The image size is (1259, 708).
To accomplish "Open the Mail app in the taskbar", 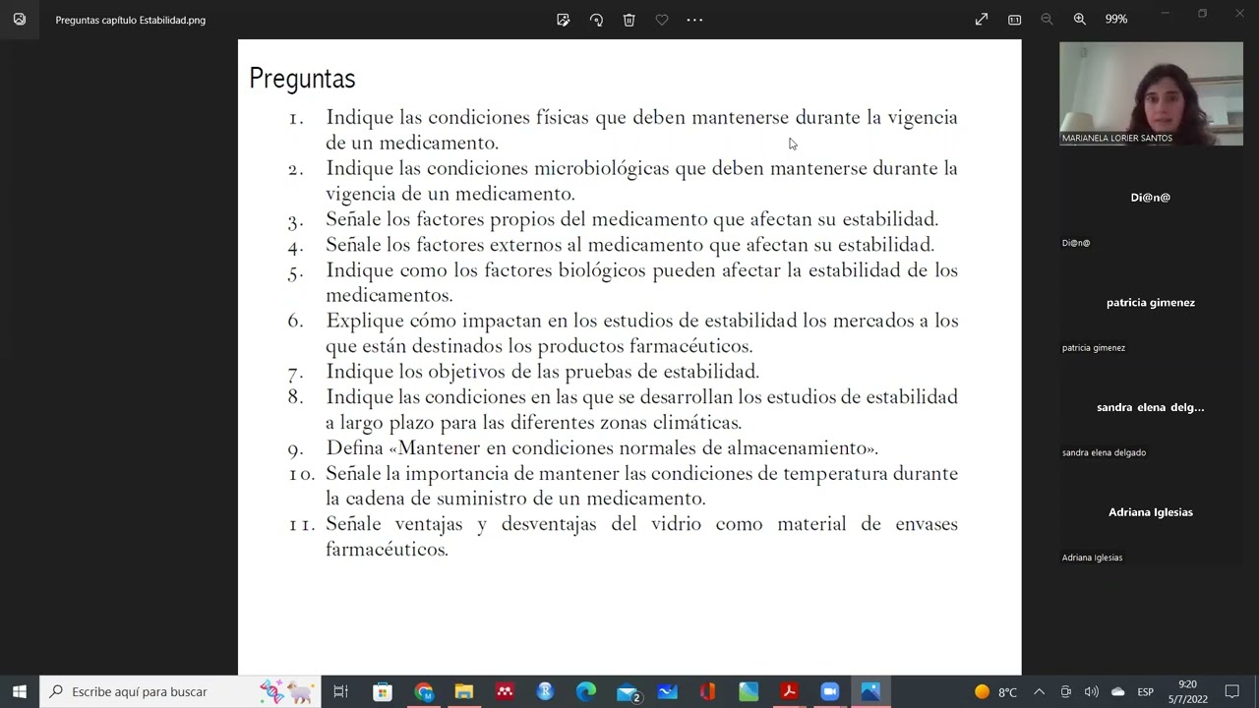I will [628, 691].
